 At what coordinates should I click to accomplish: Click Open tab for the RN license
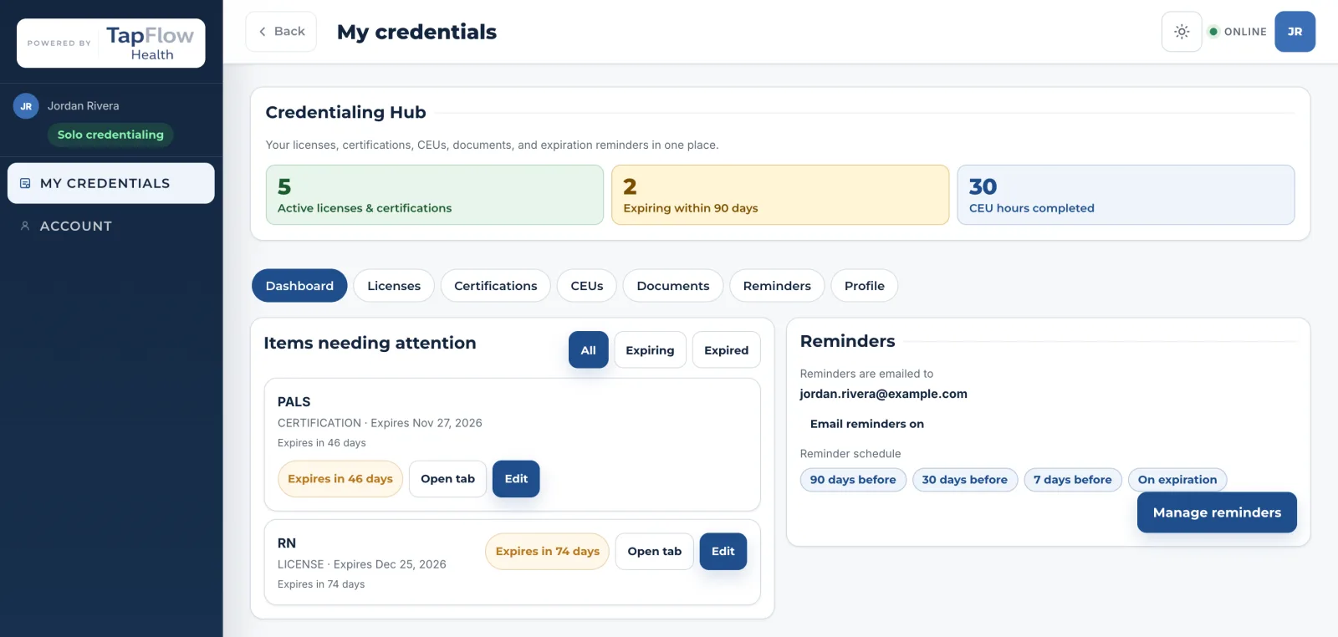coord(655,552)
